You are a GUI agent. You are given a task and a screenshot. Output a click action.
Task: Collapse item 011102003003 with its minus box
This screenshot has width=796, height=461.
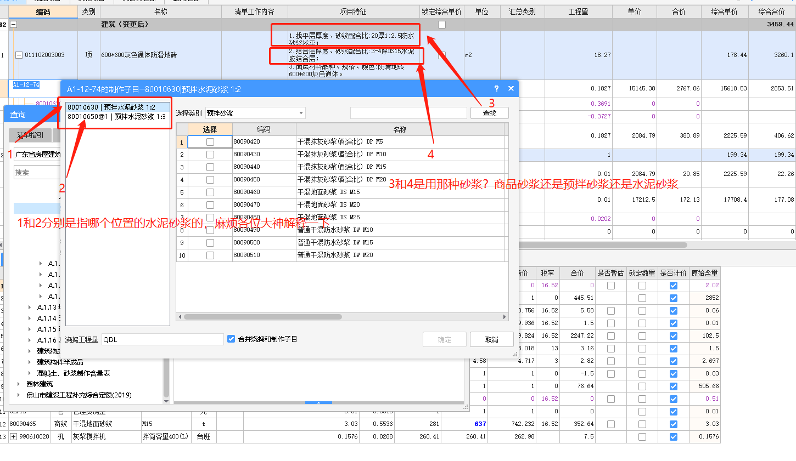click(19, 55)
